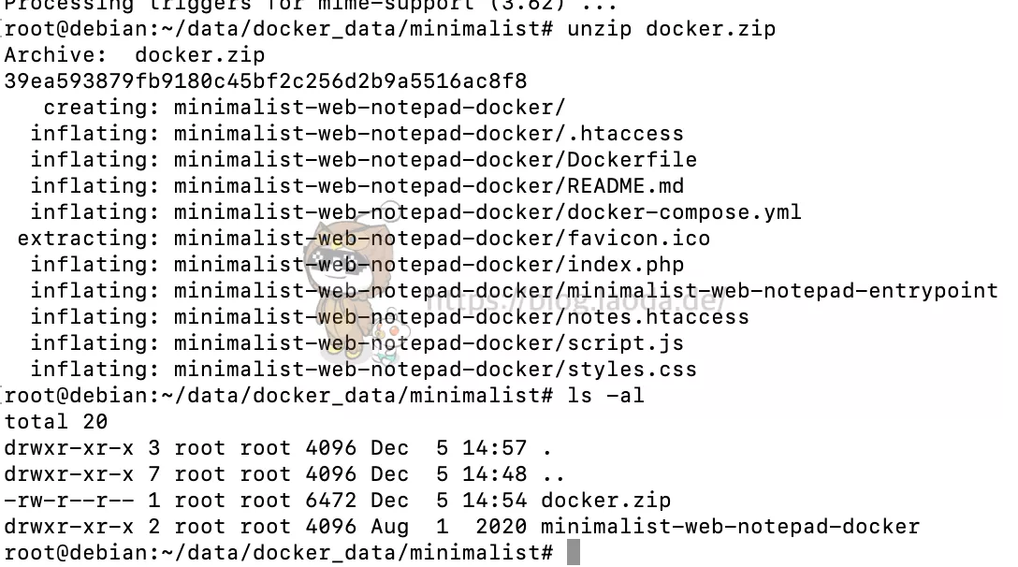The height and width of the screenshot is (567, 1018).
Task: Click the "creating:" directory output line
Action: (304, 107)
